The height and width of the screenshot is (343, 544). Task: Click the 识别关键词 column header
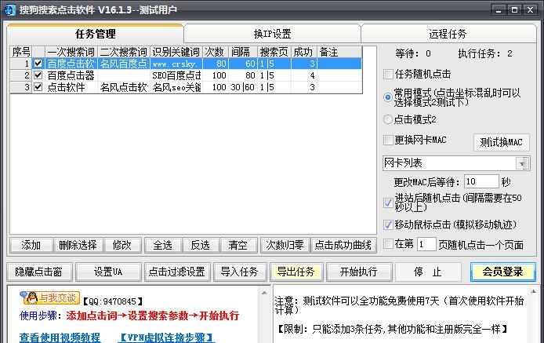(176, 52)
